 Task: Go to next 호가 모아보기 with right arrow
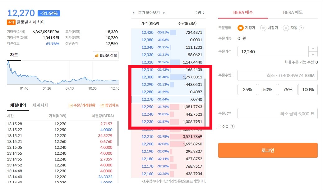164,13
